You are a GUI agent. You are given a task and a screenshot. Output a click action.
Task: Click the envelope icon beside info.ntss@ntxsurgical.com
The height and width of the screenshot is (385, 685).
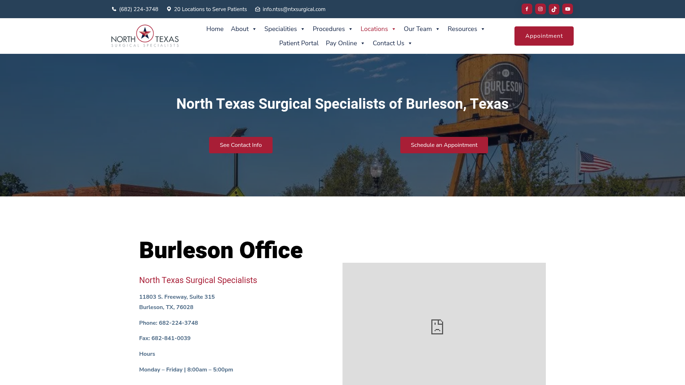(x=257, y=9)
